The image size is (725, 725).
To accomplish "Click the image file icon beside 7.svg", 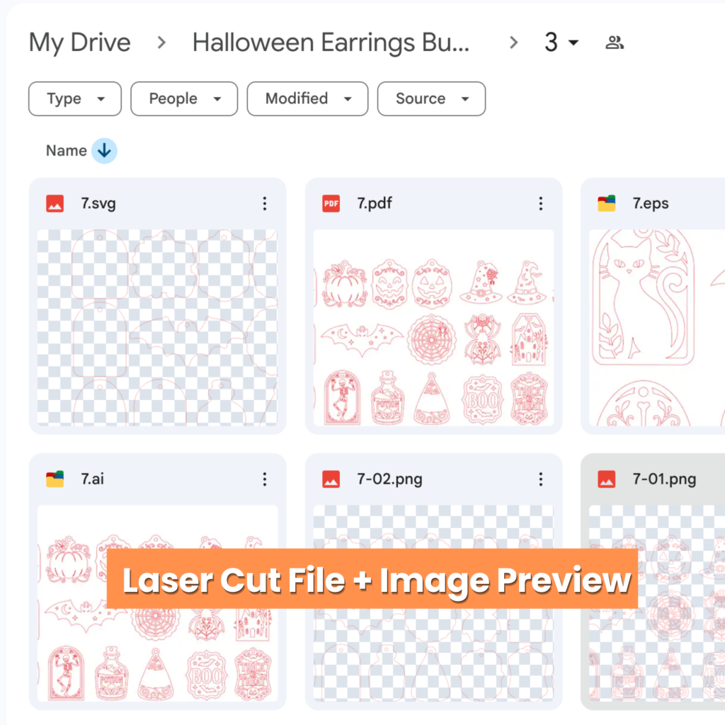I will click(x=55, y=203).
